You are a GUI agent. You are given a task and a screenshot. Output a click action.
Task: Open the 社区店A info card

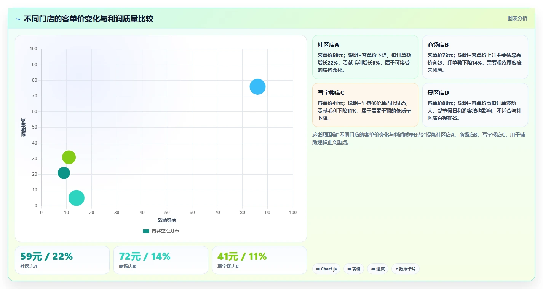coord(365,57)
